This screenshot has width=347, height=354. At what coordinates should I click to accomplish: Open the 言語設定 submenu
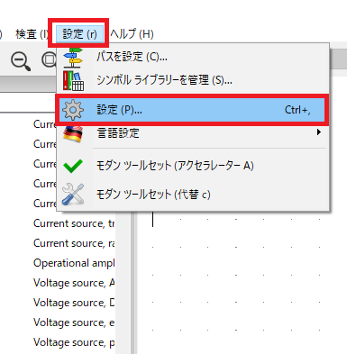coord(193,132)
